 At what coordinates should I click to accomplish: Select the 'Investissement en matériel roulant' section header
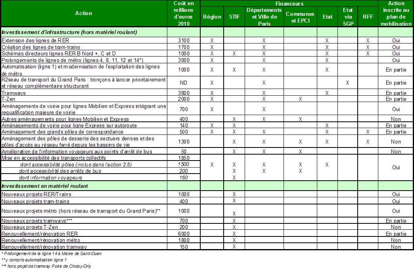tap(45, 186)
